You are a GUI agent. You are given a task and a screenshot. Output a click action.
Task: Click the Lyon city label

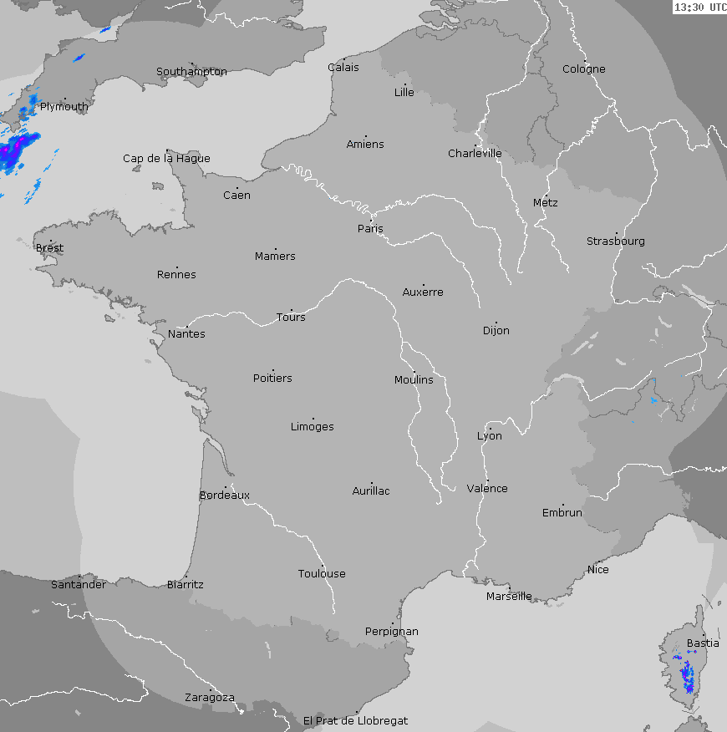coord(490,435)
